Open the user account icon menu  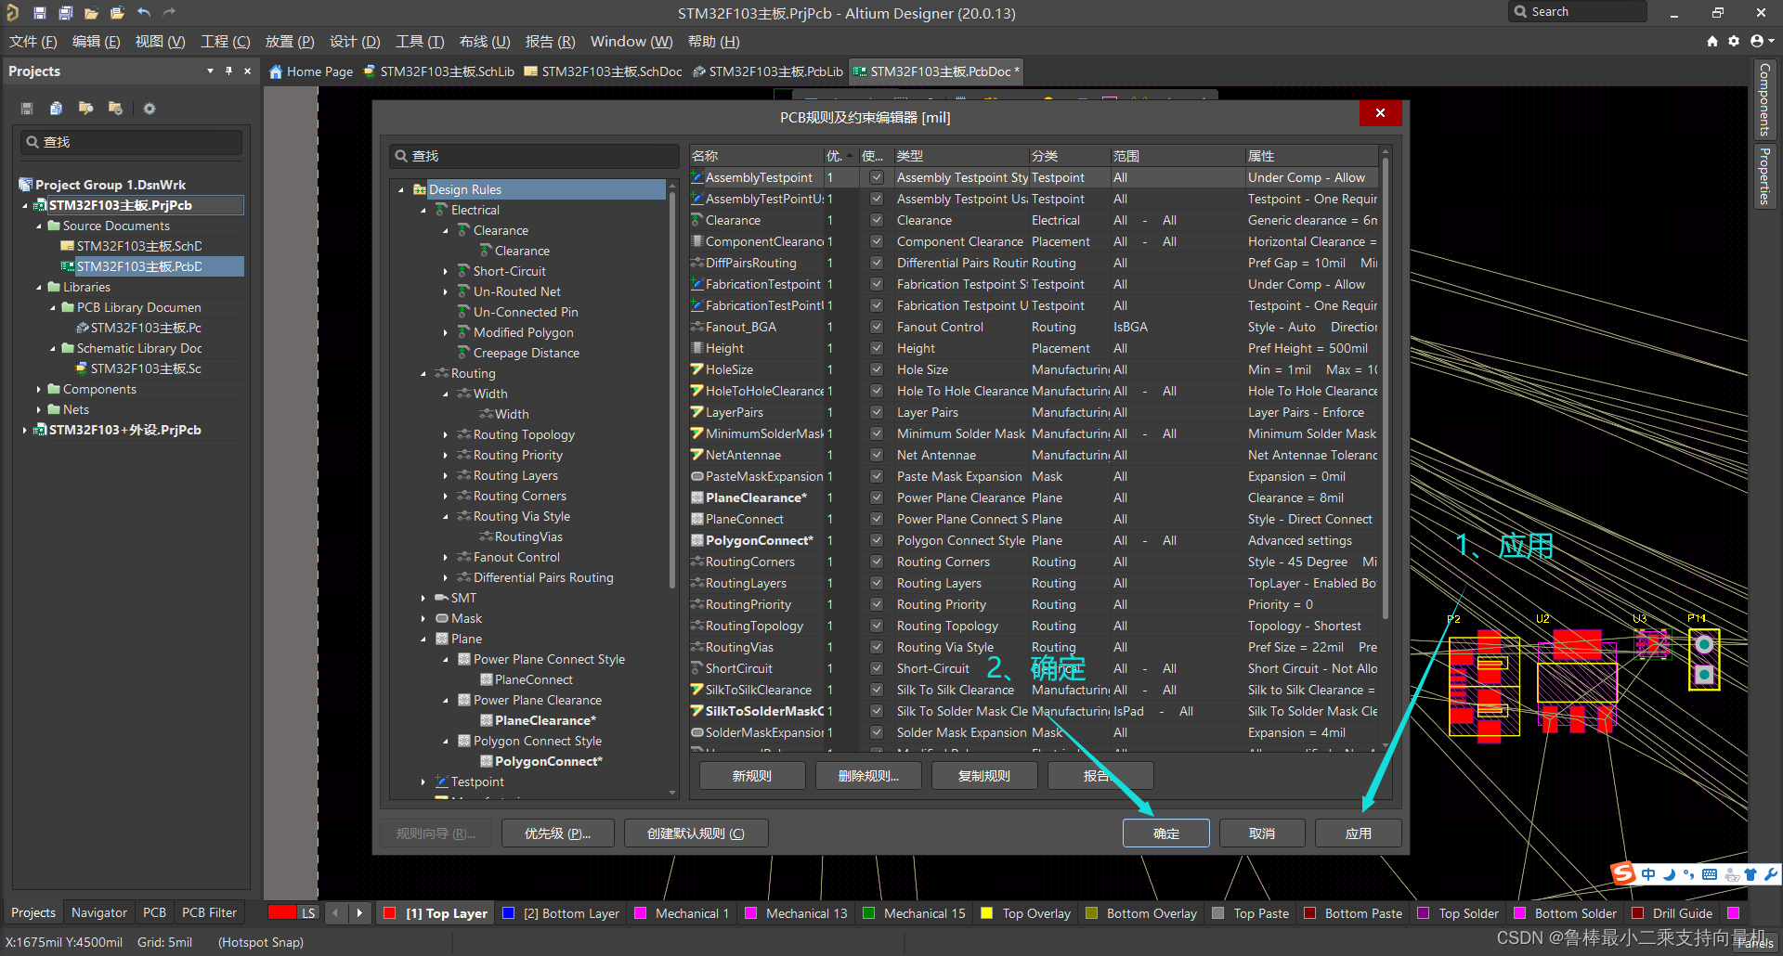click(x=1761, y=42)
